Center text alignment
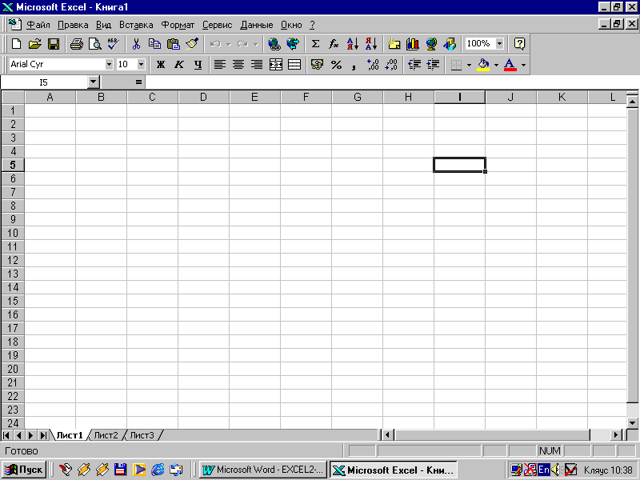640x480 pixels. (238, 65)
